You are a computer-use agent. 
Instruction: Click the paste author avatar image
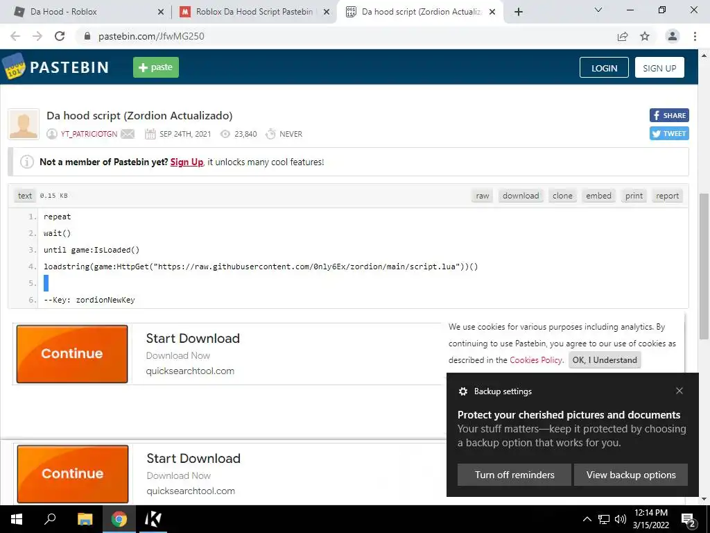(24, 124)
